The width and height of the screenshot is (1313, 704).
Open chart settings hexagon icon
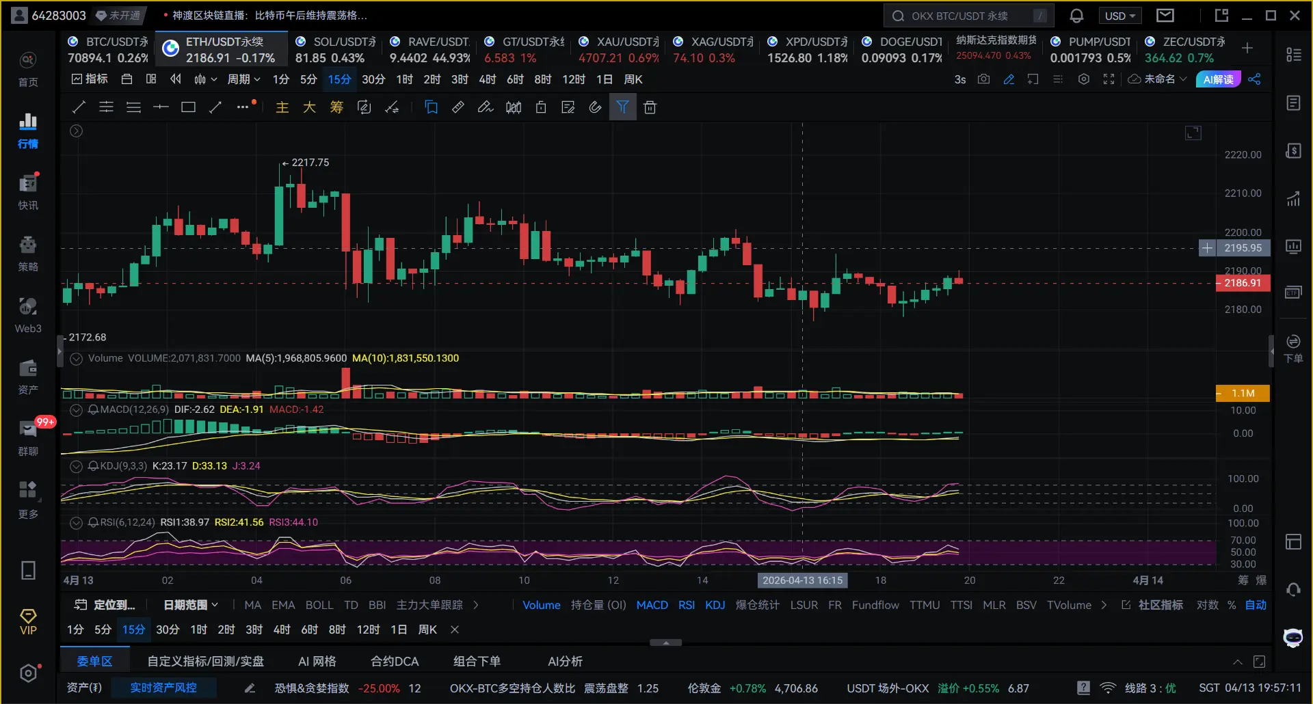tap(1083, 79)
